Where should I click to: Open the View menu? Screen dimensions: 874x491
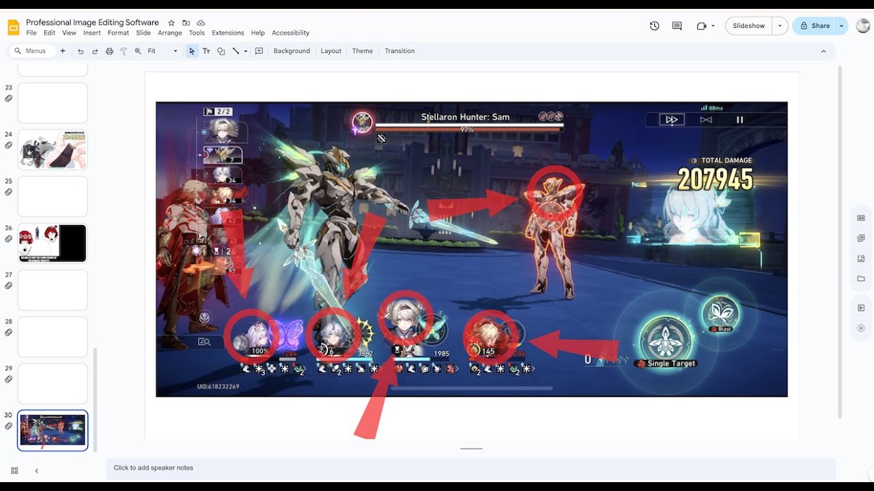click(x=69, y=33)
